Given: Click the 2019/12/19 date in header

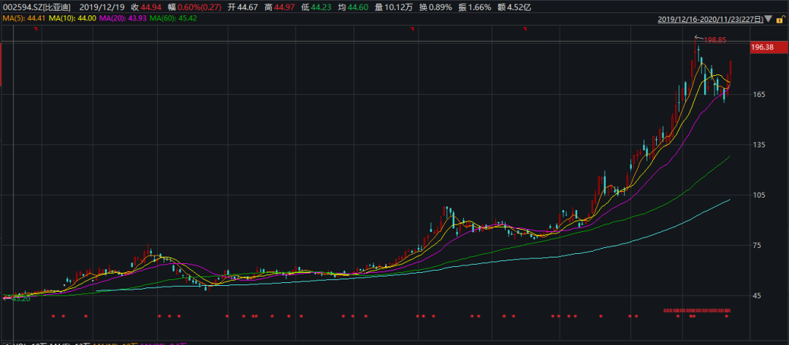Looking at the screenshot, I should point(106,7).
